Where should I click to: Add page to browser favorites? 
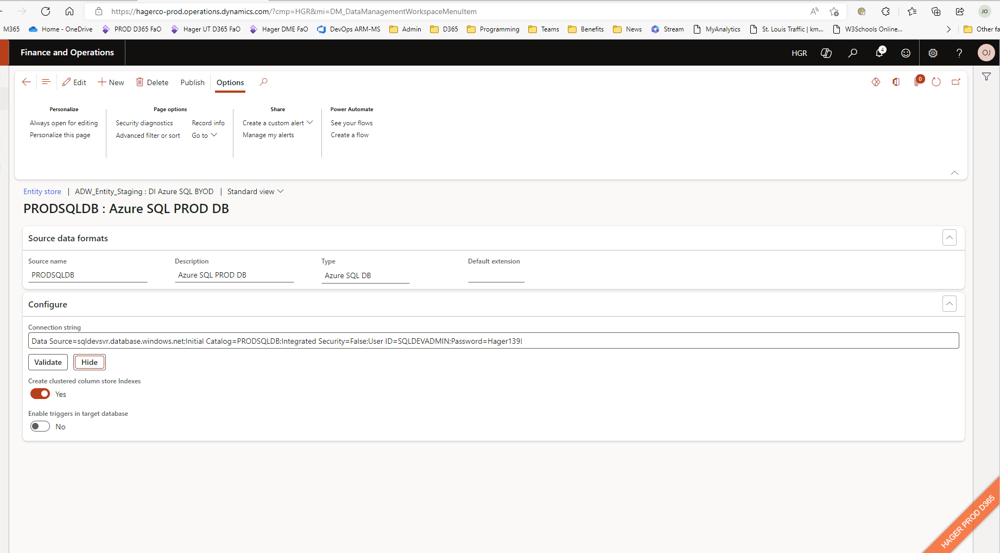(x=834, y=11)
